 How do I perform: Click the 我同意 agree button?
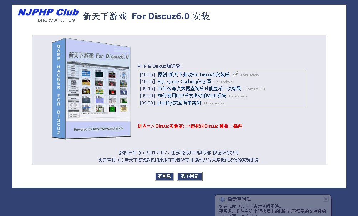point(165,176)
